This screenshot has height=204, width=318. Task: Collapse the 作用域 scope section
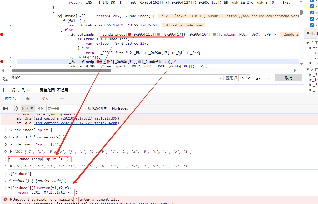(308, 33)
